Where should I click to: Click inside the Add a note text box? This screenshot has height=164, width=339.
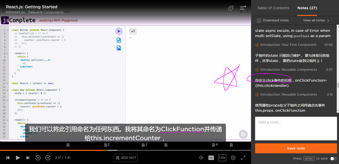[296, 128]
